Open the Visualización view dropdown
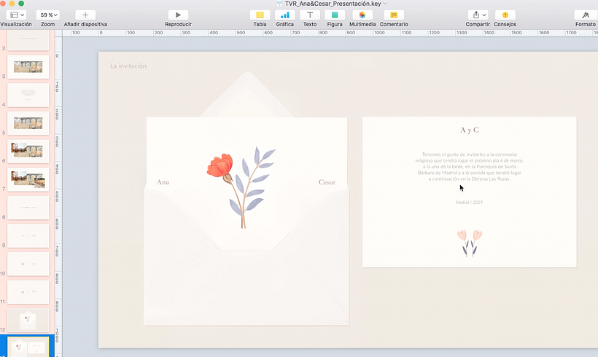The width and height of the screenshot is (598, 357). click(16, 15)
